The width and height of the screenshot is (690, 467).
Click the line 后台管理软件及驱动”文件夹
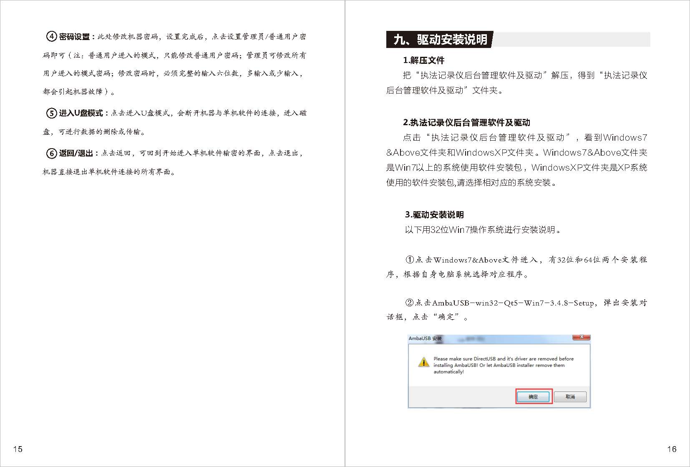pos(445,90)
